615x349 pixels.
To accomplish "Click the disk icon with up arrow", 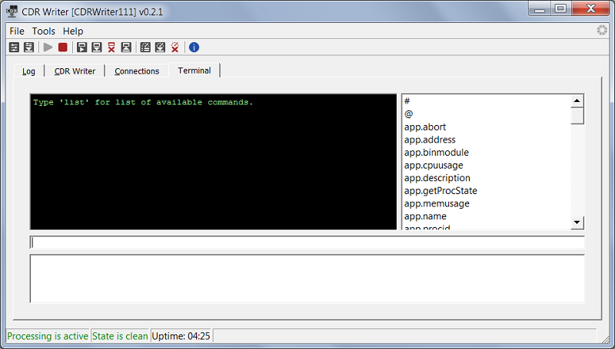I will click(x=126, y=48).
